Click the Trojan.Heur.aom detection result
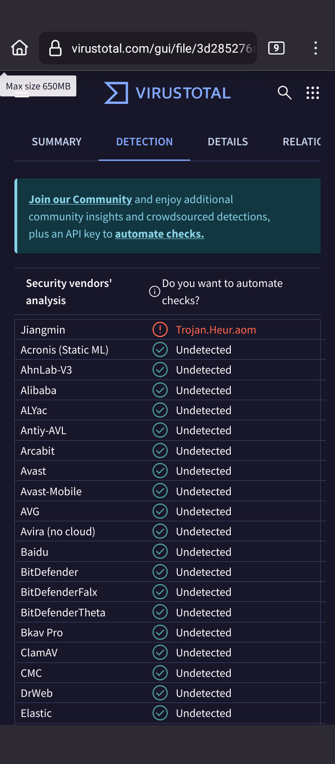The height and width of the screenshot is (764, 335). pos(216,330)
